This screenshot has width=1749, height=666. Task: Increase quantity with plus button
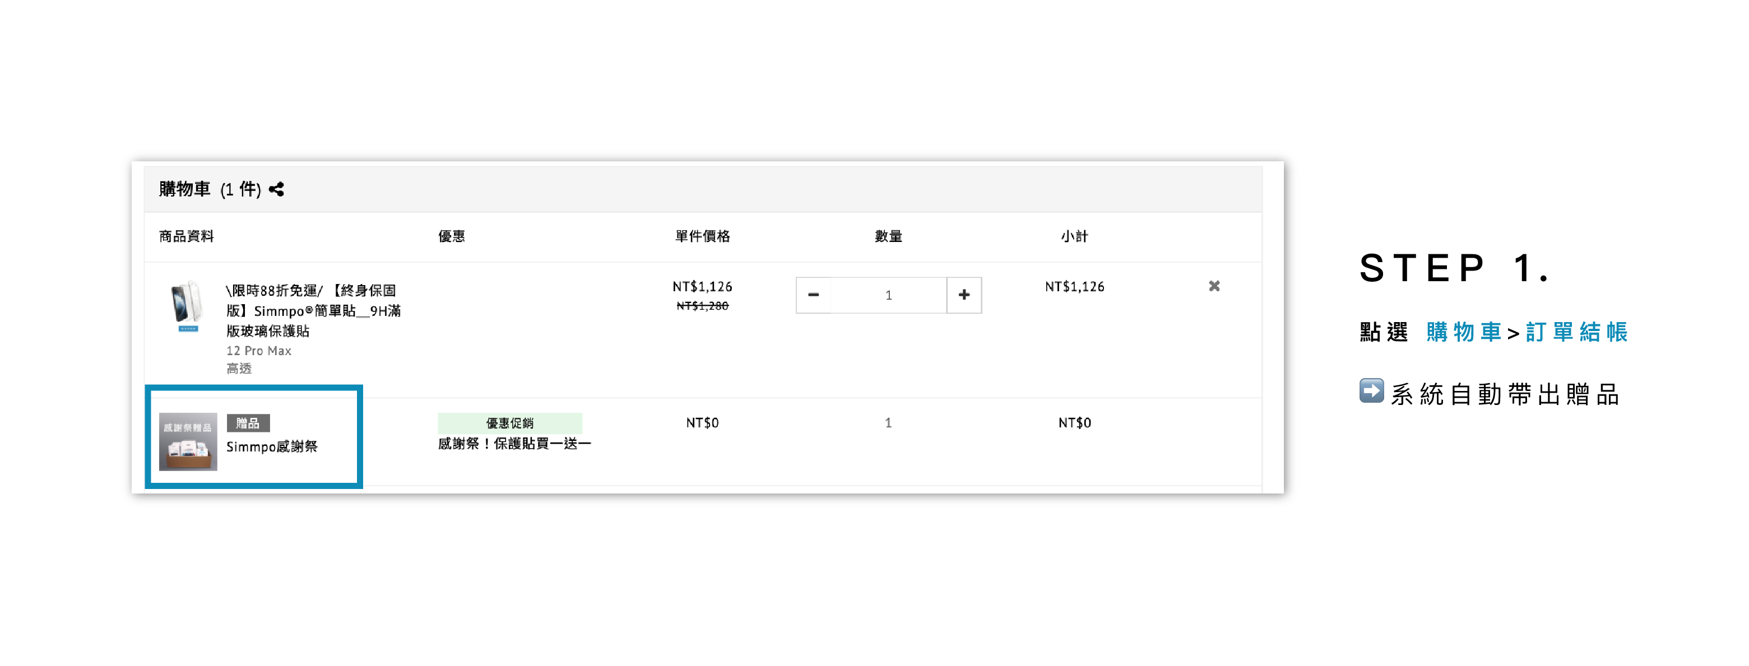[963, 295]
